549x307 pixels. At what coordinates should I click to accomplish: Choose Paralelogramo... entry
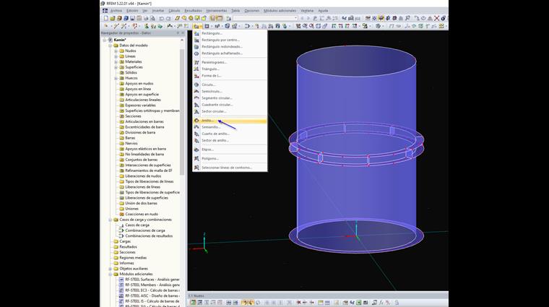point(230,62)
